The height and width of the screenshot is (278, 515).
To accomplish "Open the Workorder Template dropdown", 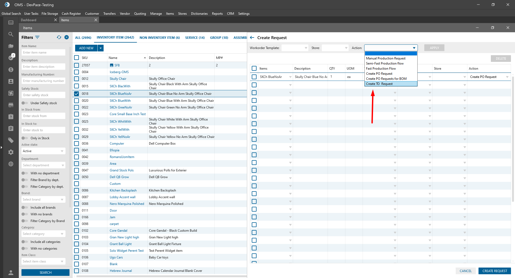I will 295,48.
